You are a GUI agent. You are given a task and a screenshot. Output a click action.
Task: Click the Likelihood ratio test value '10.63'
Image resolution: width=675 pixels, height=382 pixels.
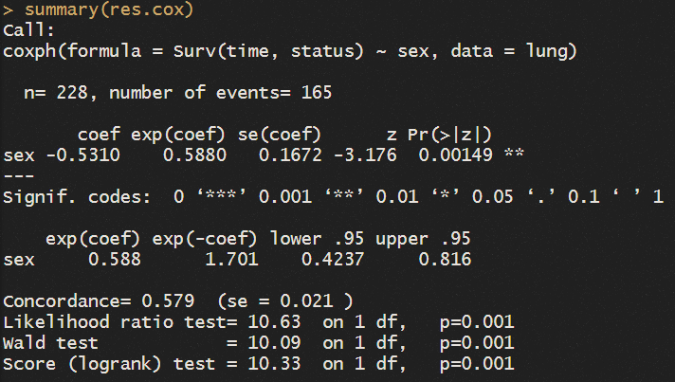point(274,322)
